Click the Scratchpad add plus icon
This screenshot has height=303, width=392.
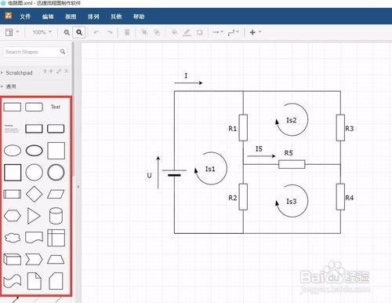click(52, 71)
